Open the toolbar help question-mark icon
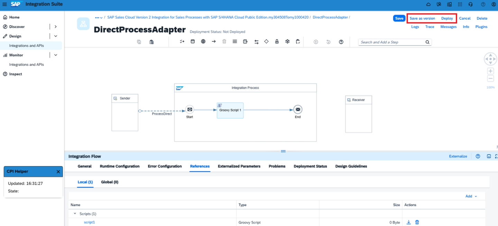Screen dimensions: 498x226 pos(341,42)
